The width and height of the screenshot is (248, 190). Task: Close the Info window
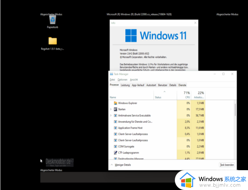tap(196, 23)
